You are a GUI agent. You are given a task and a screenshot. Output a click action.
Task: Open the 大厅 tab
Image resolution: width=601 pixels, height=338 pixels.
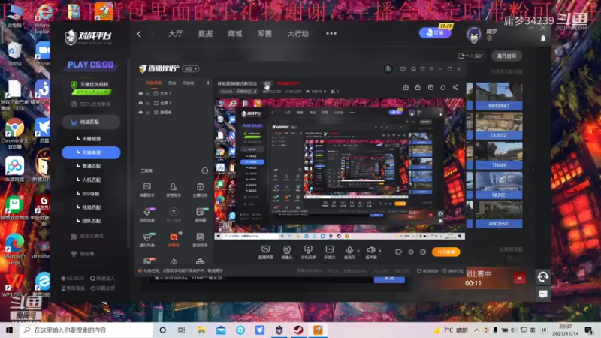[175, 34]
